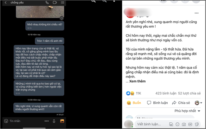
Task: Start video call in chat header
Action: 55,3
